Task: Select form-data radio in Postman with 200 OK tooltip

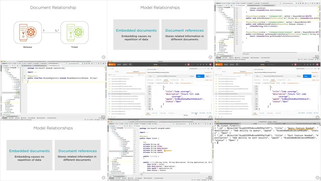Action: tap(148, 83)
